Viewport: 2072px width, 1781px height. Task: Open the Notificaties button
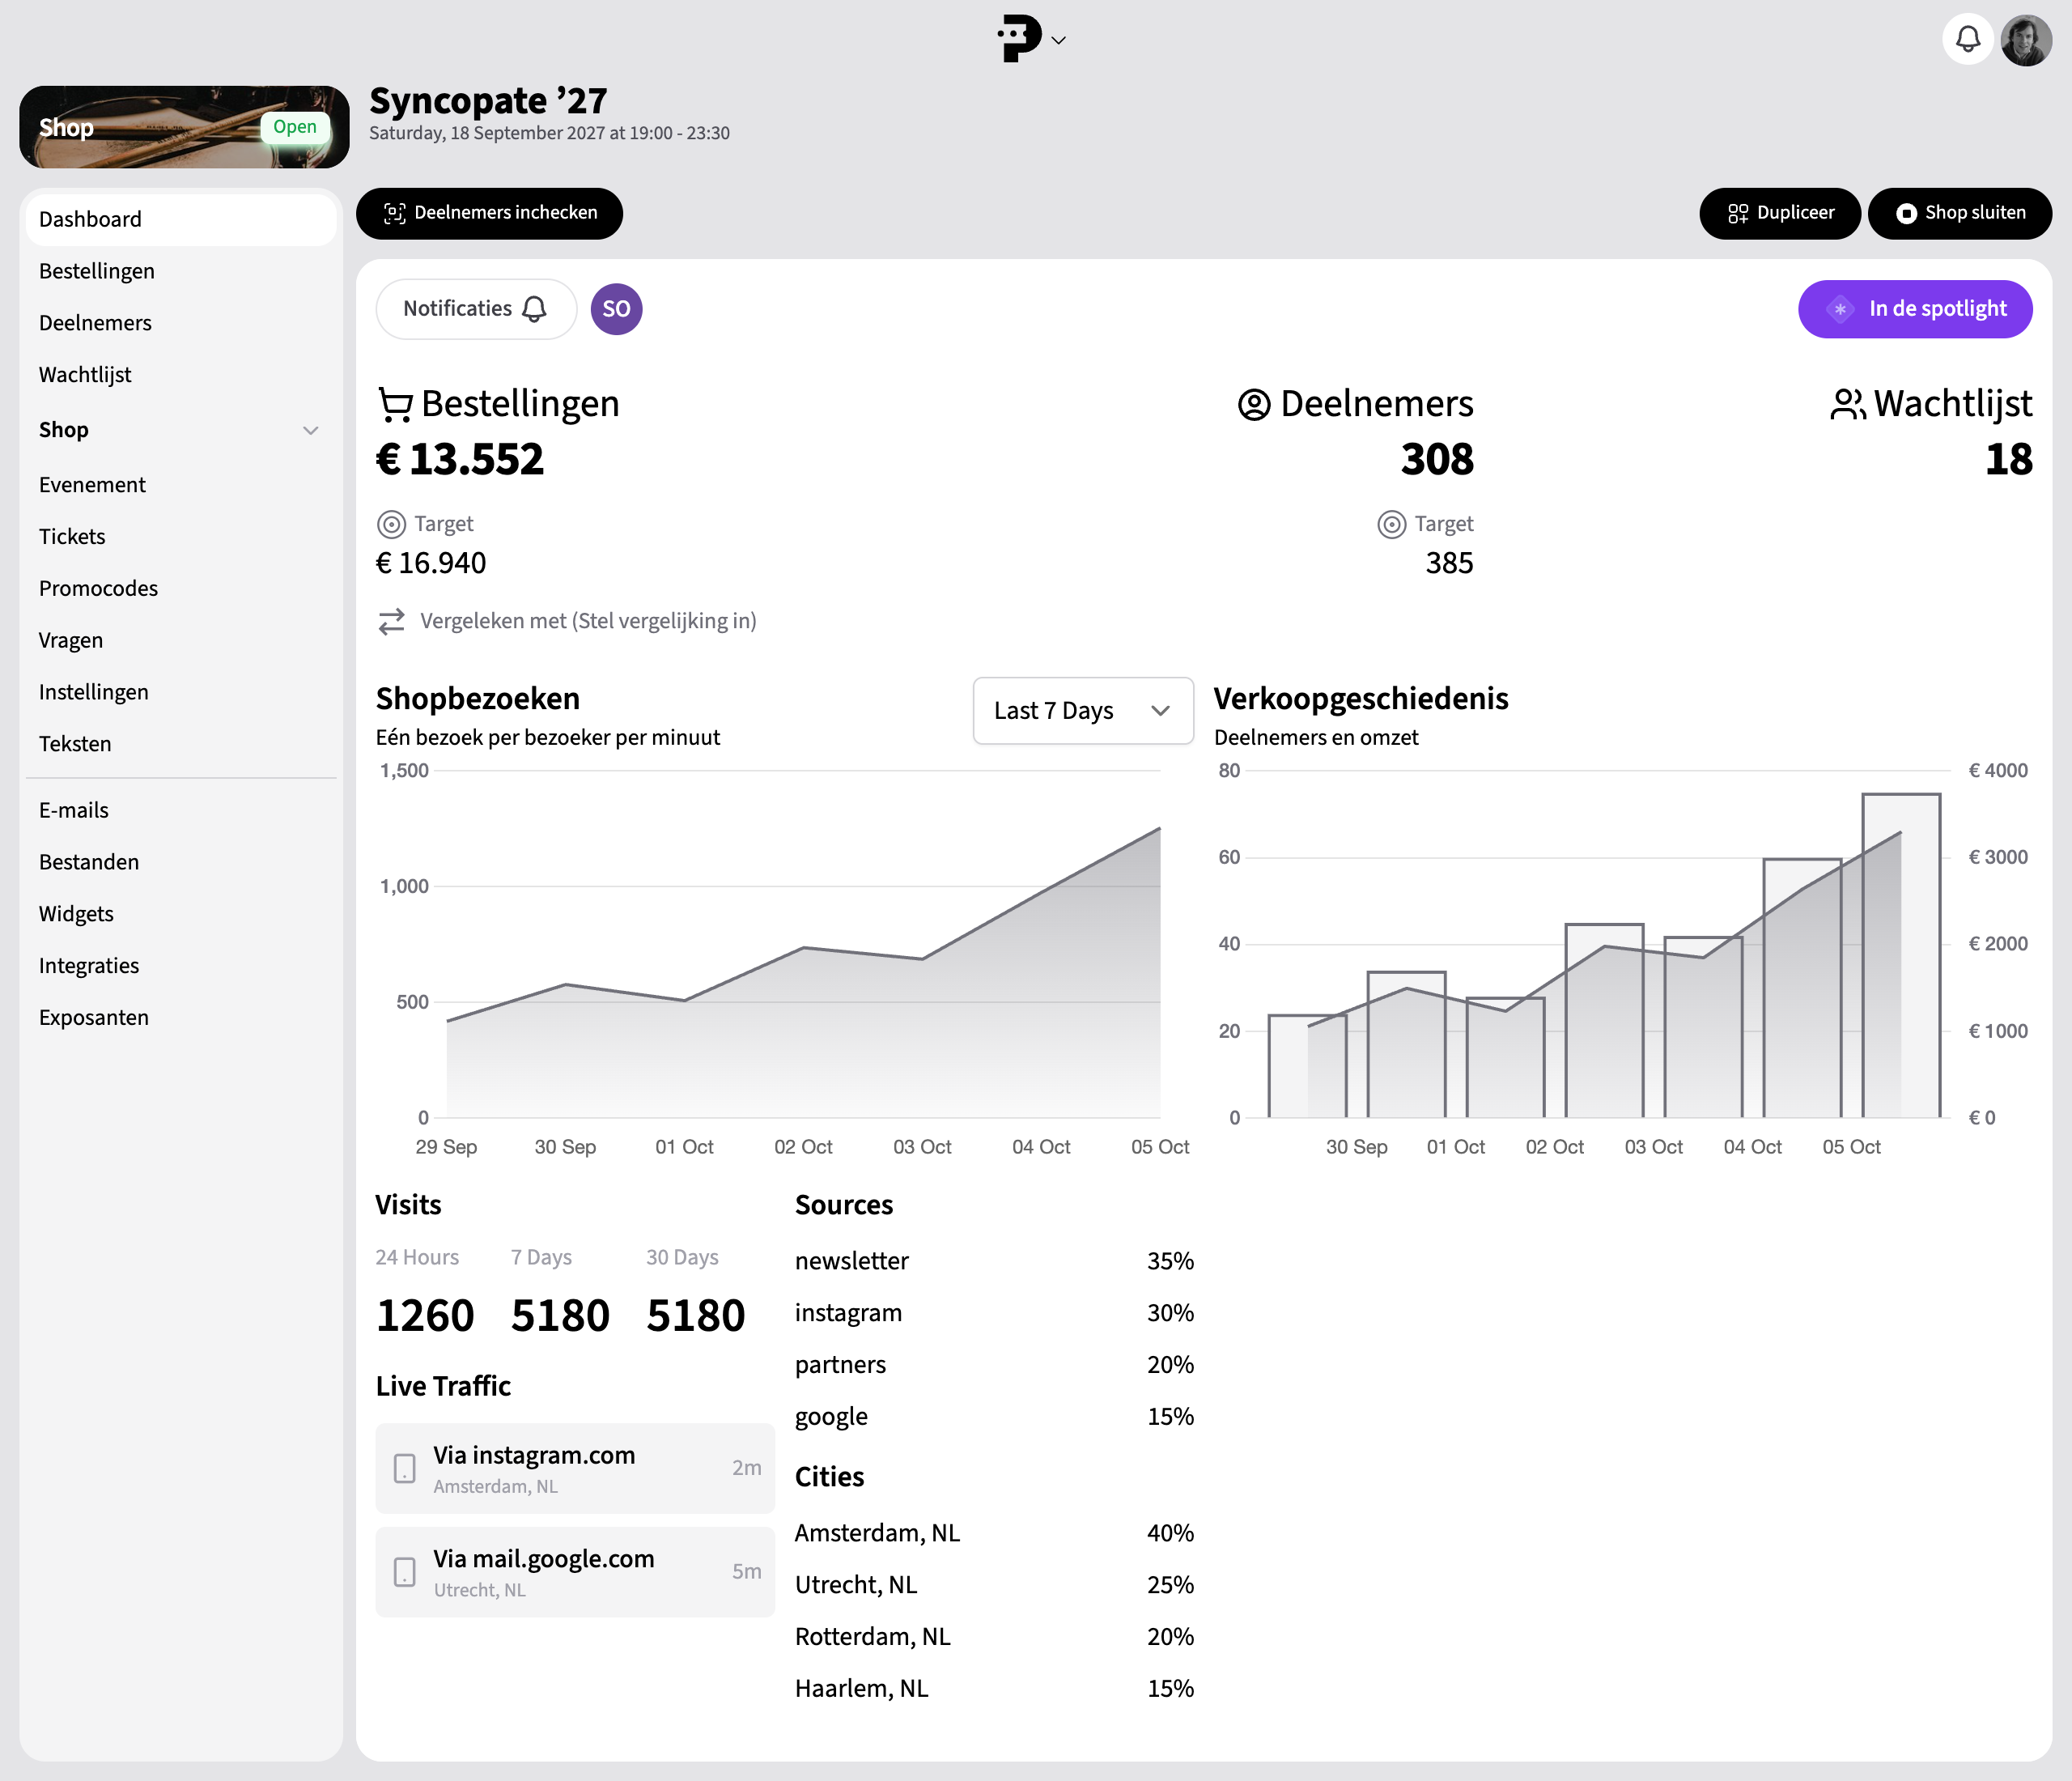(476, 309)
